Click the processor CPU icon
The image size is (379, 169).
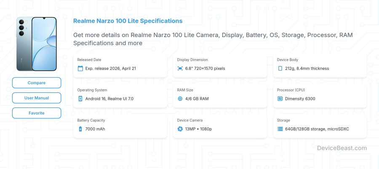pyautogui.click(x=280, y=99)
